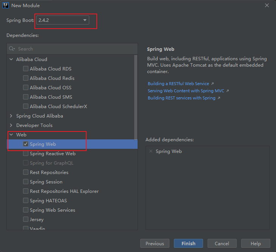Check the Rest Repositories dependency
The height and width of the screenshot is (252, 276).
click(x=26, y=172)
